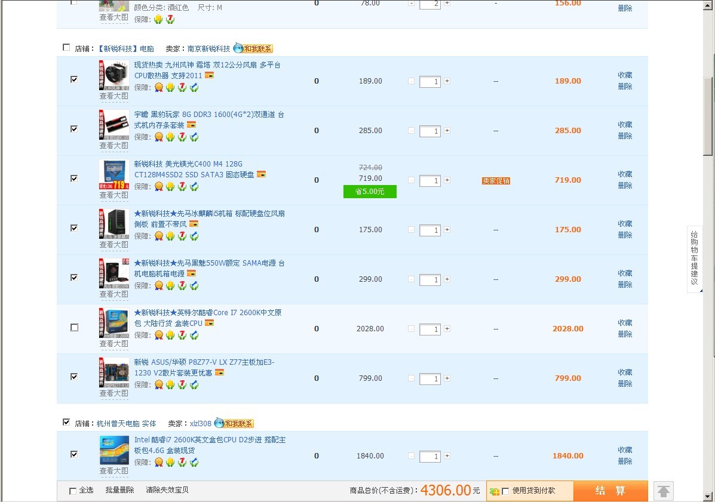Increase quantity of 美光 C400 SSD
The width and height of the screenshot is (715, 502).
[447, 180]
